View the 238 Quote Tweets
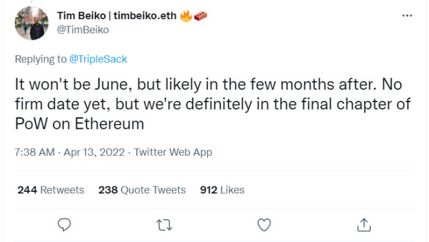Viewport: 429px width, 242px height. [142, 190]
